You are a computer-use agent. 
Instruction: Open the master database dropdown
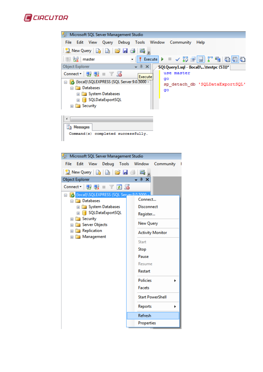tap(132, 60)
